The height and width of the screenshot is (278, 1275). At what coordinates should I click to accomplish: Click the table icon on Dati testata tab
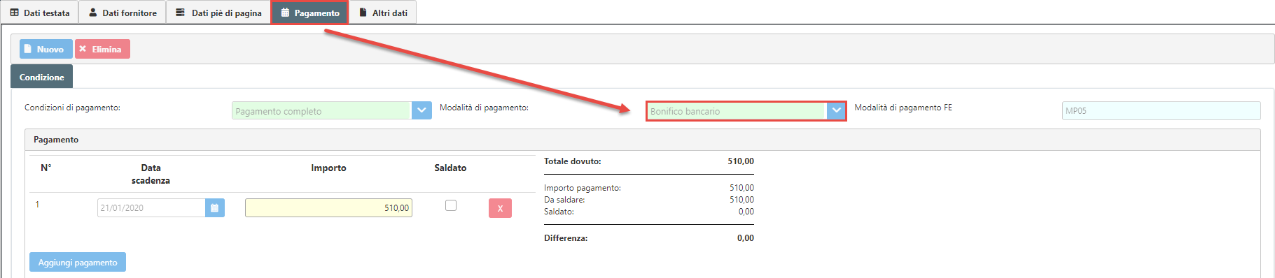click(x=14, y=13)
